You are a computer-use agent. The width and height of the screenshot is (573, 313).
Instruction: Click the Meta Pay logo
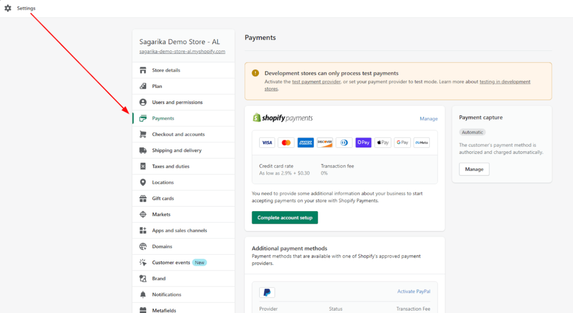point(421,143)
